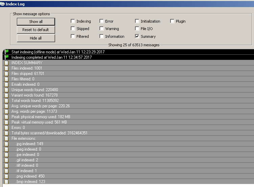Check the File I/O option
Viewport: 254px width, 187px height.
point(137,29)
